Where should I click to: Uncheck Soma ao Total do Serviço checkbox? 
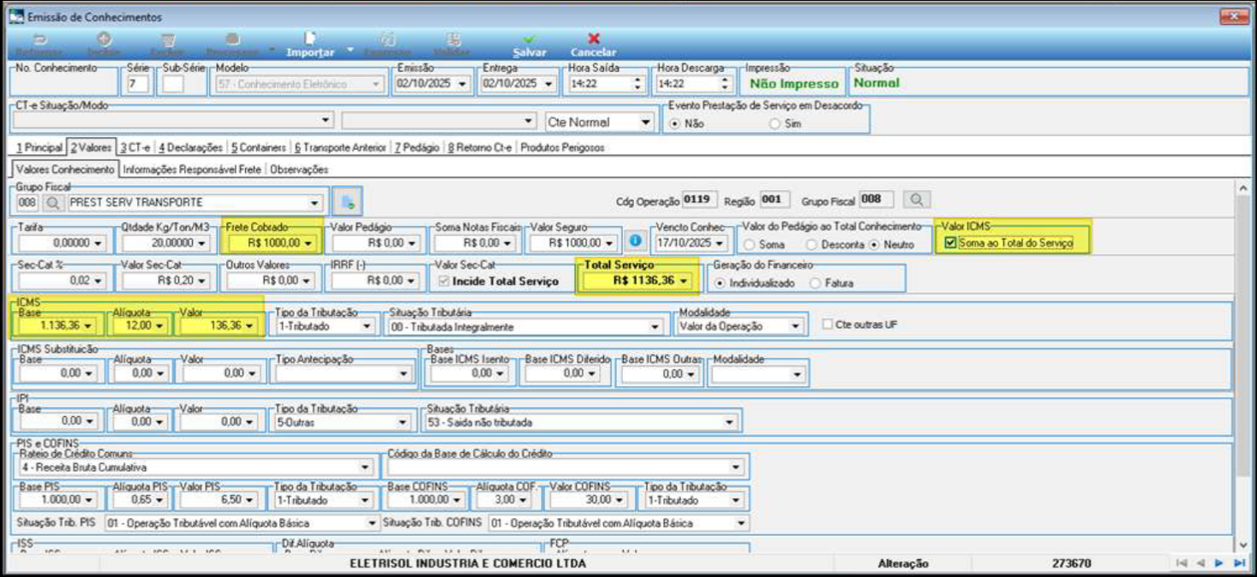pyautogui.click(x=950, y=243)
